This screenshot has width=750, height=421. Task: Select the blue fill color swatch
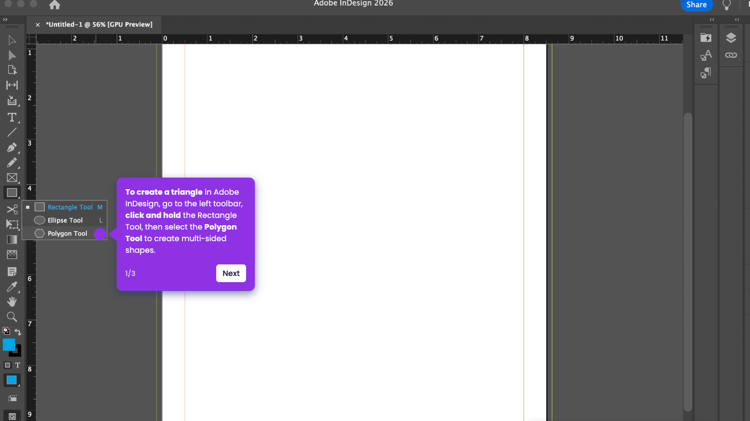point(9,345)
